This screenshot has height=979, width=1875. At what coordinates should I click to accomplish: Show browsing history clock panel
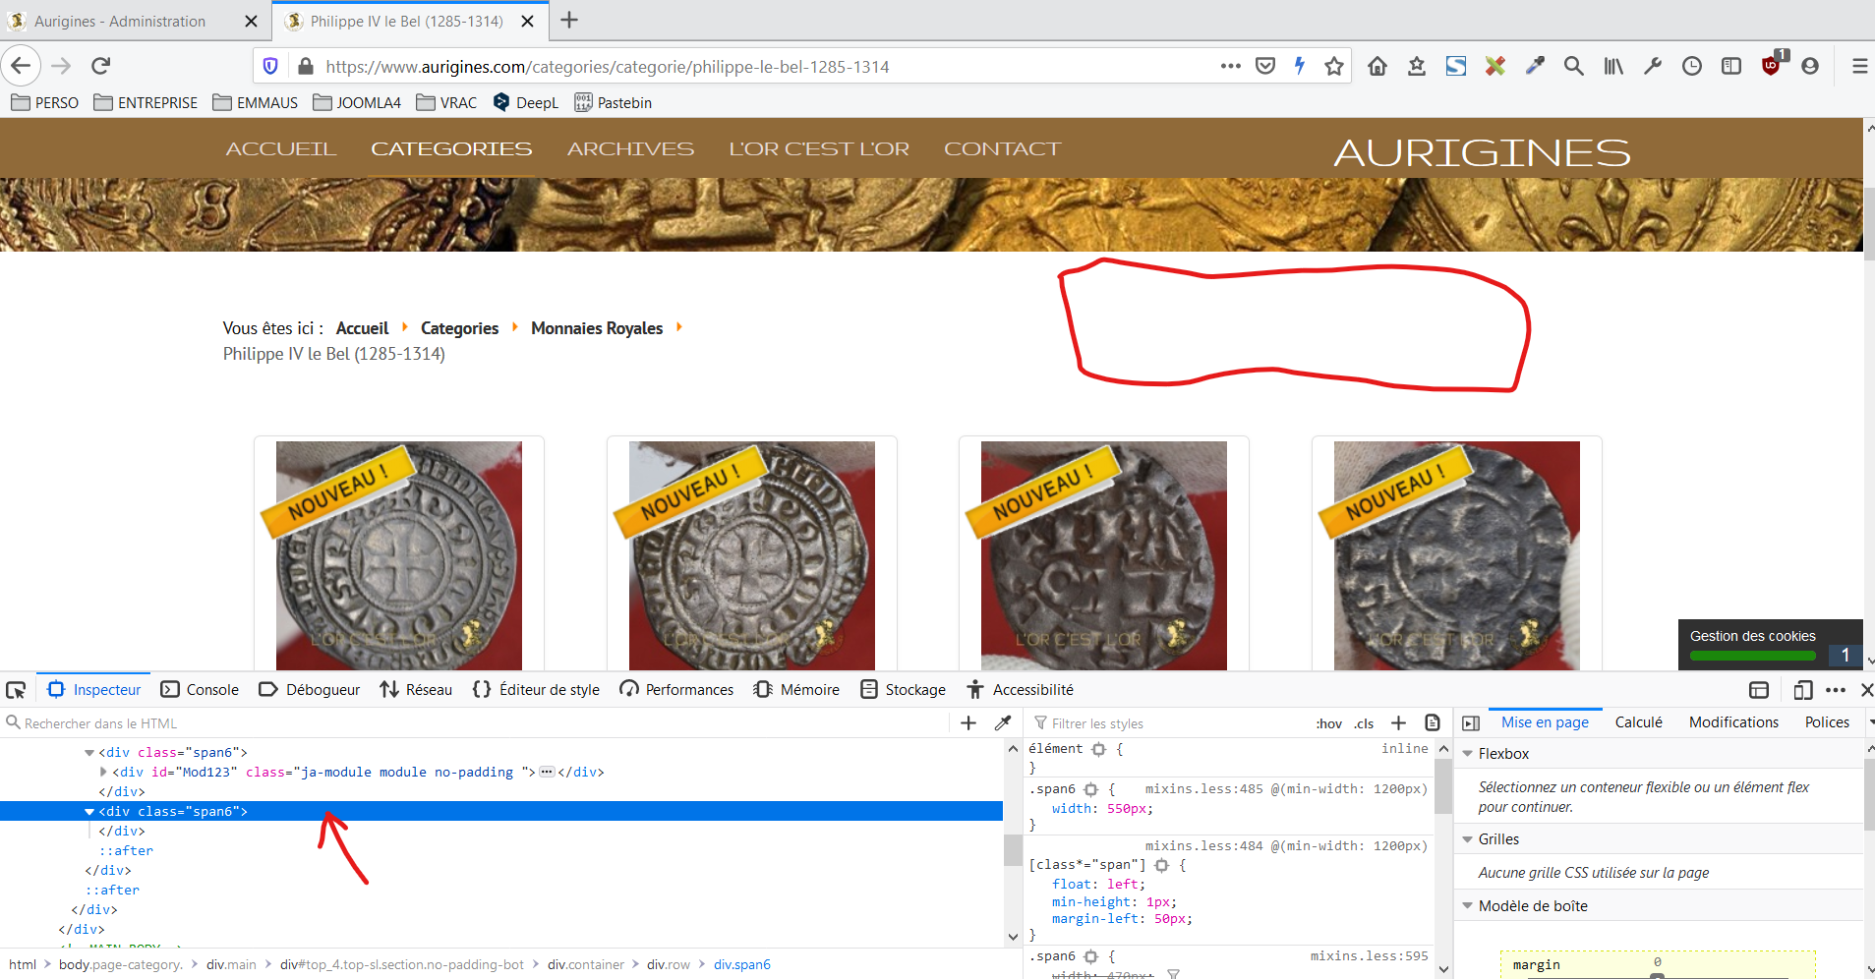(x=1692, y=66)
